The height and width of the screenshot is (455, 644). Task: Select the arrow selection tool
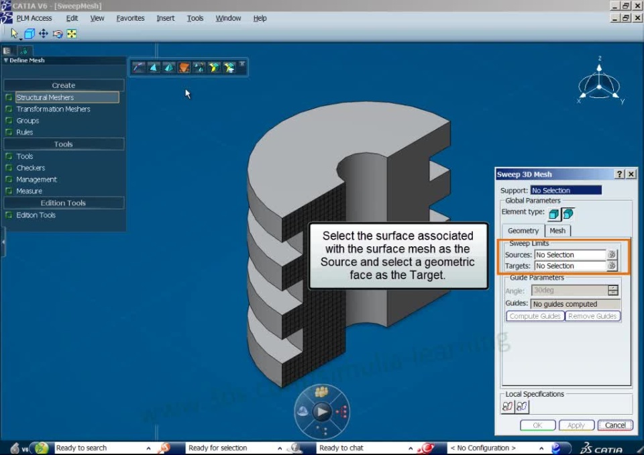tap(14, 34)
